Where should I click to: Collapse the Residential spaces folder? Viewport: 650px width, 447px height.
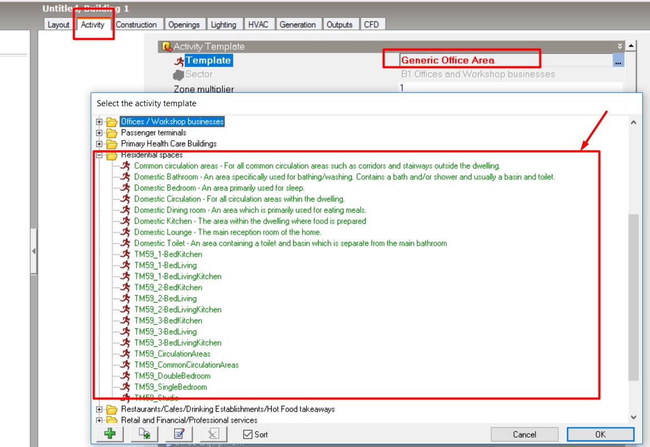[x=99, y=155]
